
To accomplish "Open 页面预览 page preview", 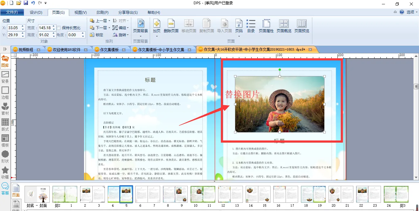I will pos(302,26).
